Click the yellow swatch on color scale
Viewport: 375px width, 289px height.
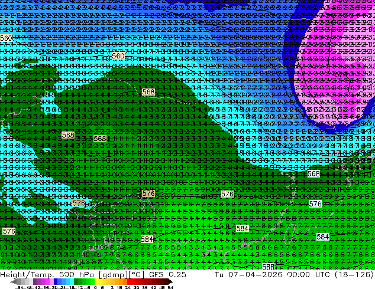[96, 281]
